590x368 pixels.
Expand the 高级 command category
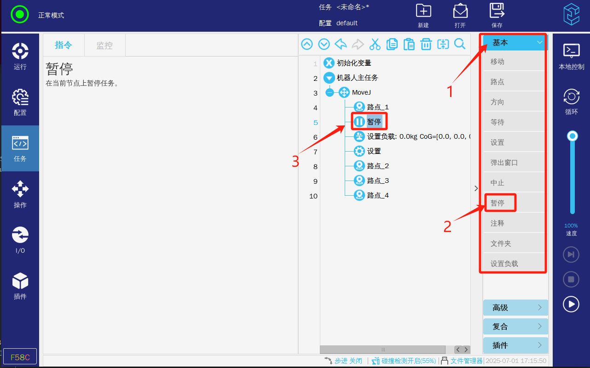point(515,308)
